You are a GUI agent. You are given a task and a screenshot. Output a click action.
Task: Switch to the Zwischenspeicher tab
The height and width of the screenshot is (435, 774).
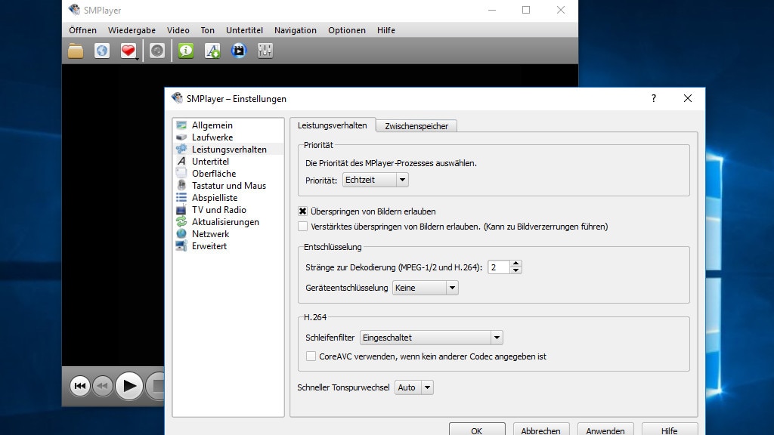[416, 126]
